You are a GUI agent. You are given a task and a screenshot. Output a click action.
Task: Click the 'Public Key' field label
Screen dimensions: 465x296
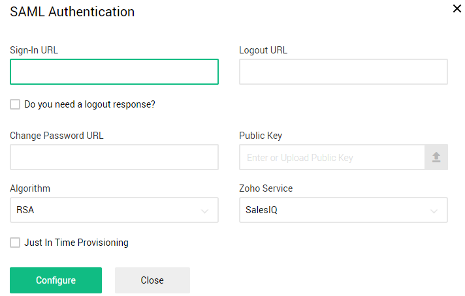[261, 136]
